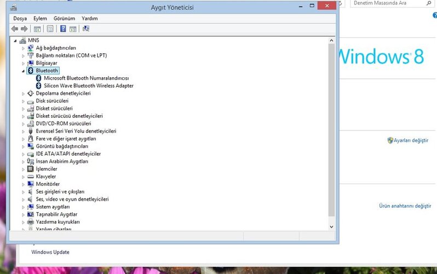Click the Scan for hardware changes icon
The image size is (437, 274).
point(86,28)
